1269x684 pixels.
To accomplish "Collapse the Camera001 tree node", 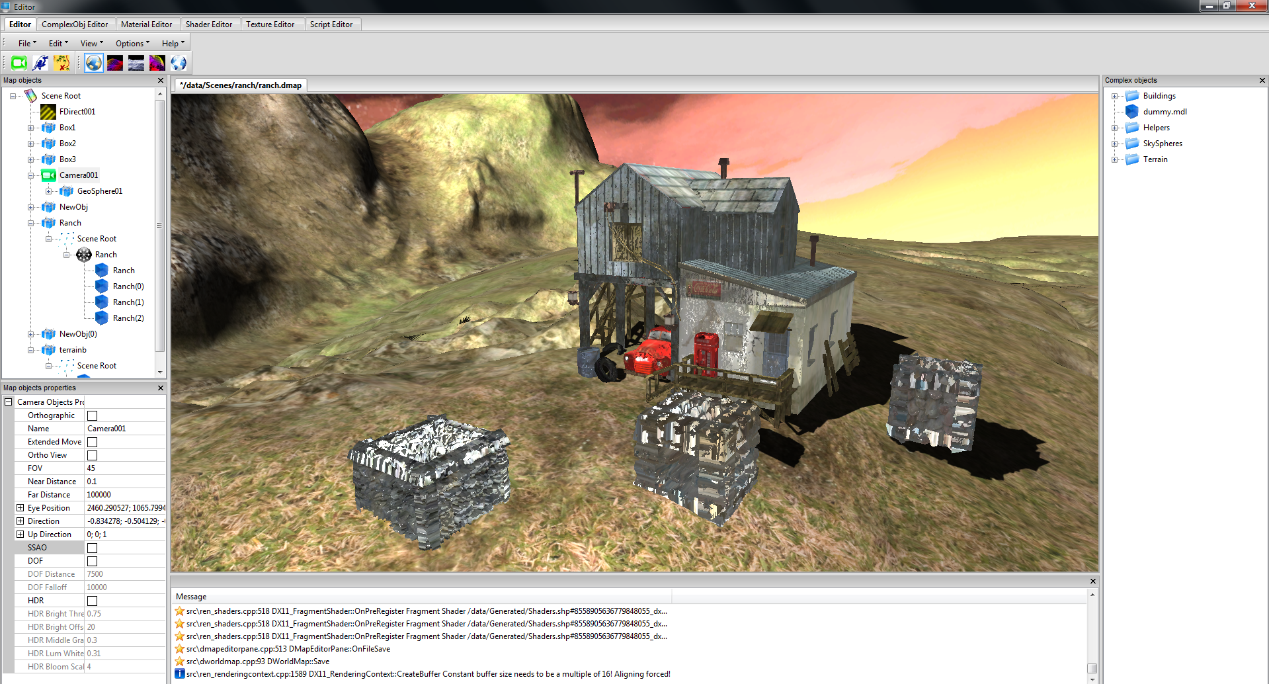I will (x=30, y=175).
